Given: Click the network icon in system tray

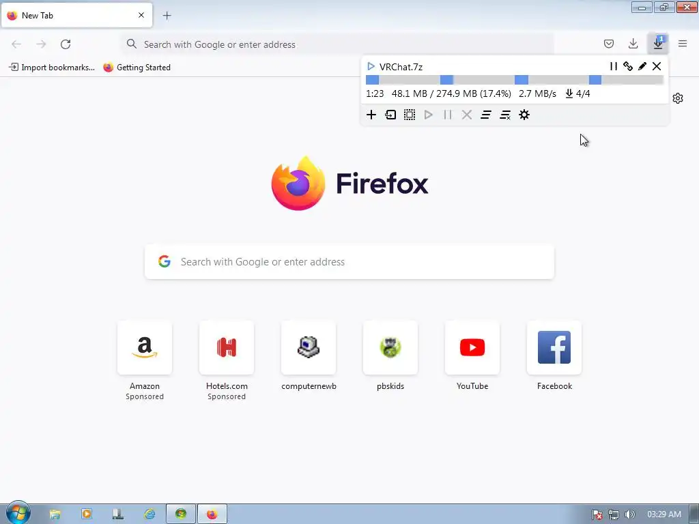Looking at the screenshot, I should point(614,514).
